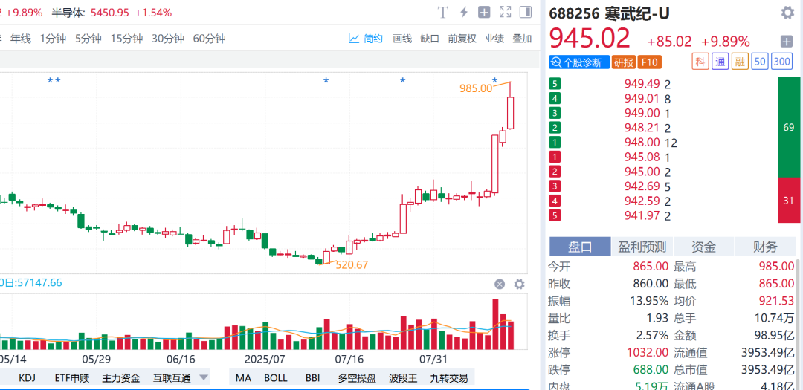This screenshot has height=390, width=803.
Task: Click the plus icon in chart toolbar
Action: click(484, 13)
